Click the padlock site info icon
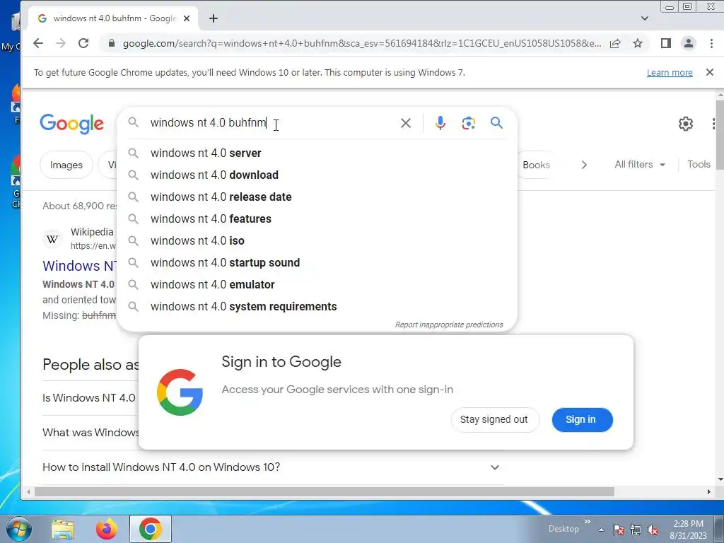Image resolution: width=724 pixels, height=543 pixels. 111,43
